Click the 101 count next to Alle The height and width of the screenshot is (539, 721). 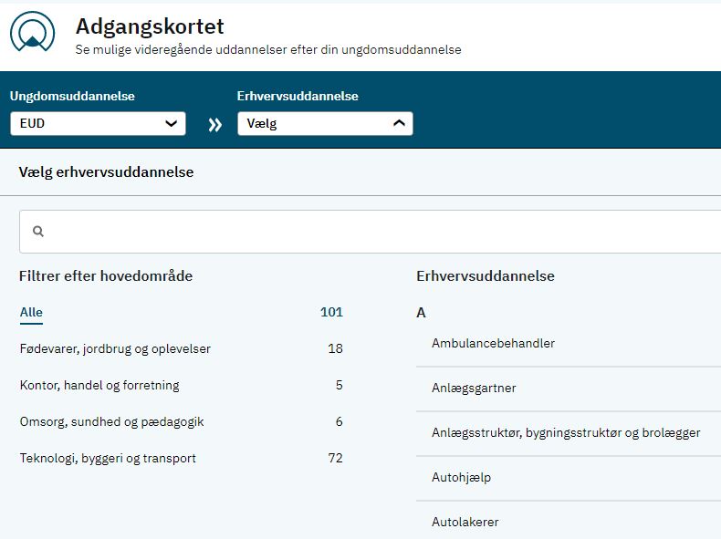click(331, 313)
